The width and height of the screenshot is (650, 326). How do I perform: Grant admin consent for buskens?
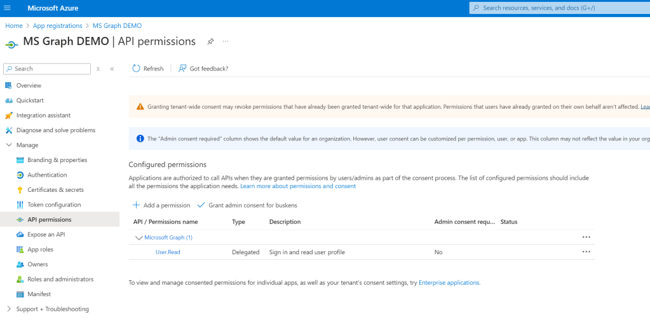[247, 205]
